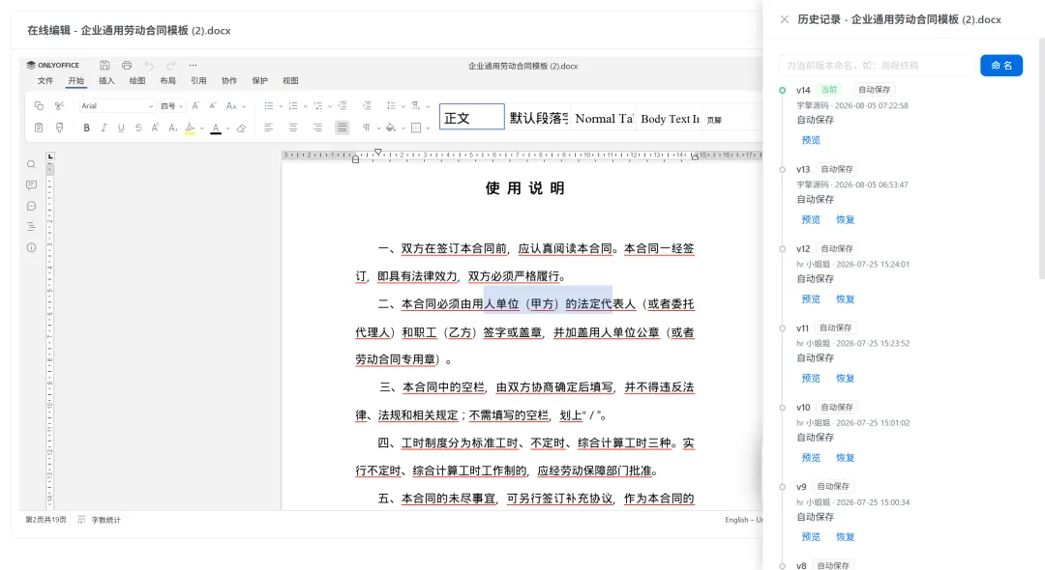Cut selection with the scissors icon

point(59,105)
